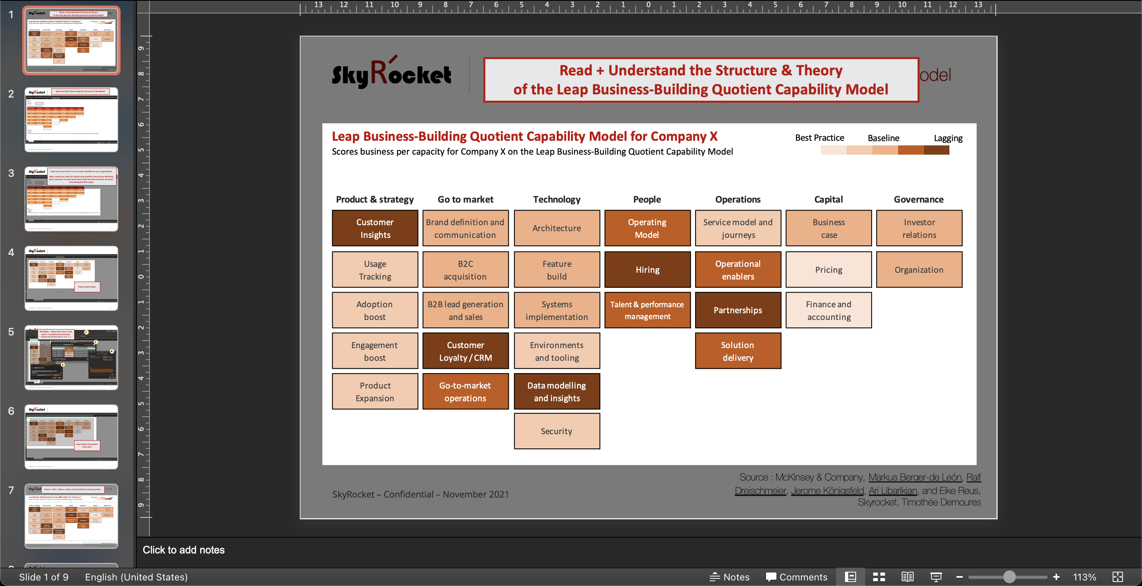
Task: Click the 'Partnerships' box
Action: point(738,310)
